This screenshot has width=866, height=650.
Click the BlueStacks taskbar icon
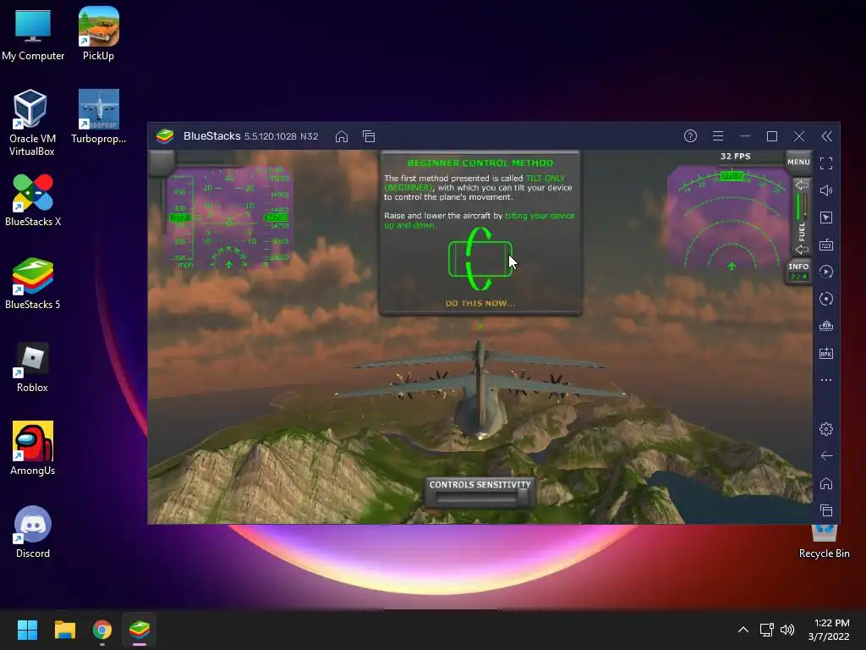point(140,630)
